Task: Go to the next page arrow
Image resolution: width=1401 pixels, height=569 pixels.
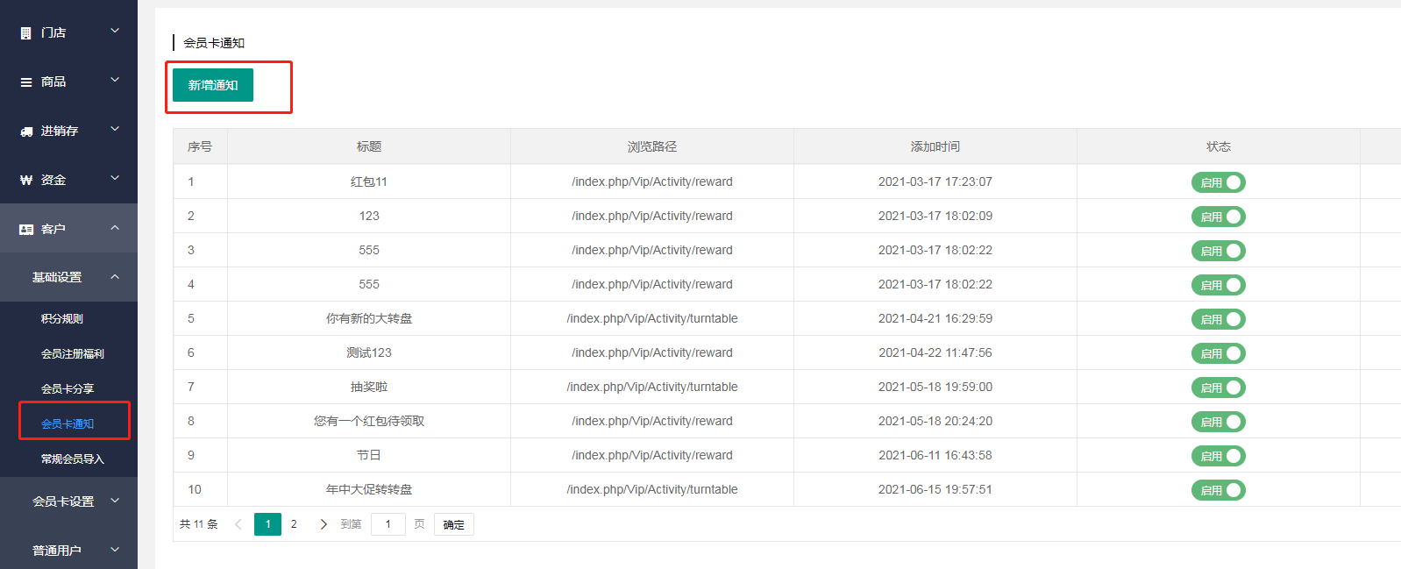Action: click(x=324, y=524)
